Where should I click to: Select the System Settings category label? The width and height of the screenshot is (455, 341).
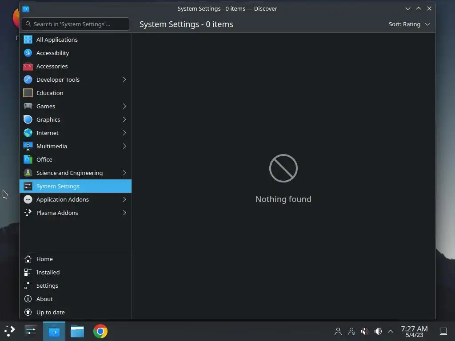point(58,186)
